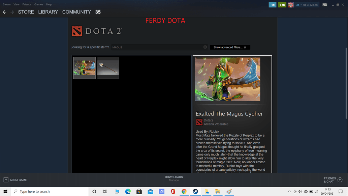The width and height of the screenshot is (348, 196).
Task: Click the Steam taskbar icon
Action: 195,191
